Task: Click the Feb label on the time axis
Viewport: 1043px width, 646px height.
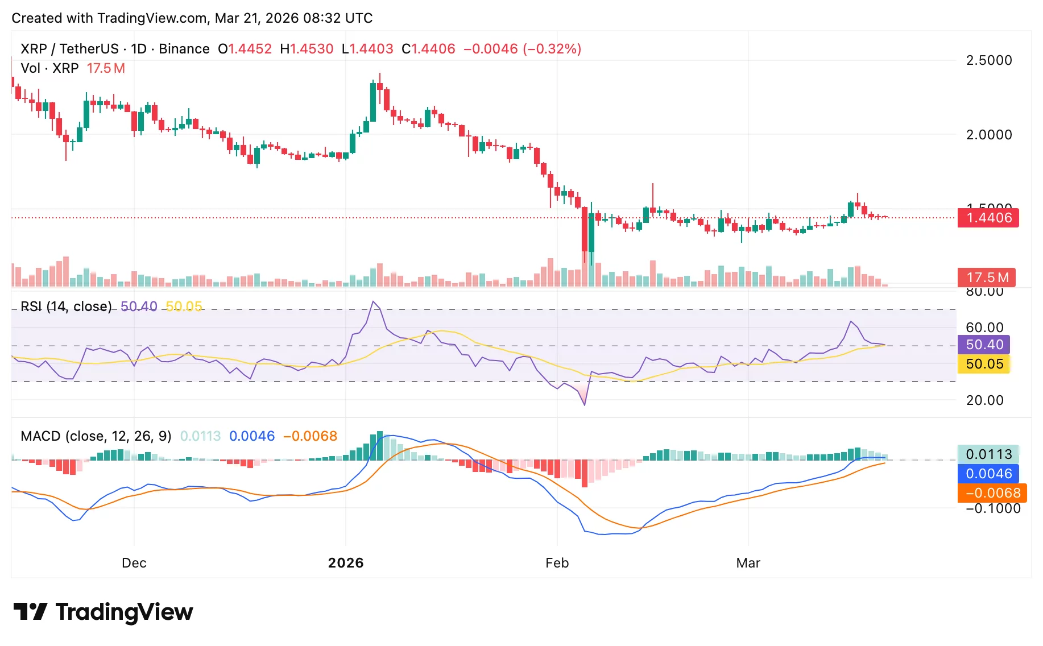Action: (556, 563)
